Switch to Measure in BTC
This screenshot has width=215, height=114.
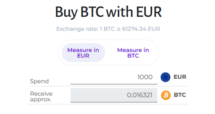(x=133, y=53)
